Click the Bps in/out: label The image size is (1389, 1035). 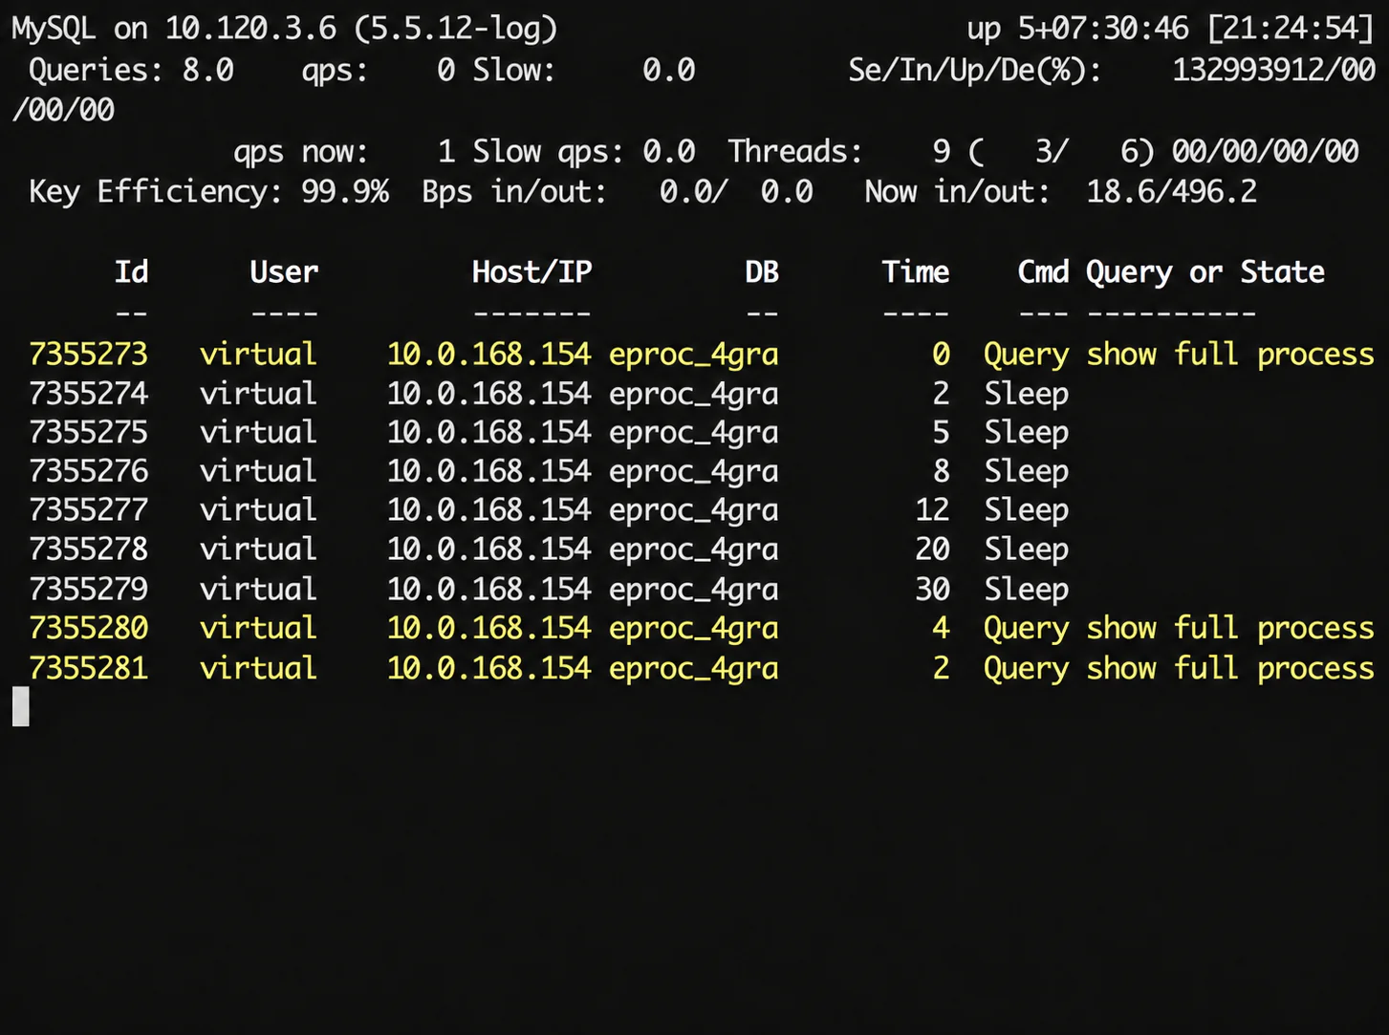[x=513, y=192]
